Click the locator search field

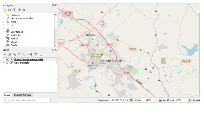pos(27,100)
